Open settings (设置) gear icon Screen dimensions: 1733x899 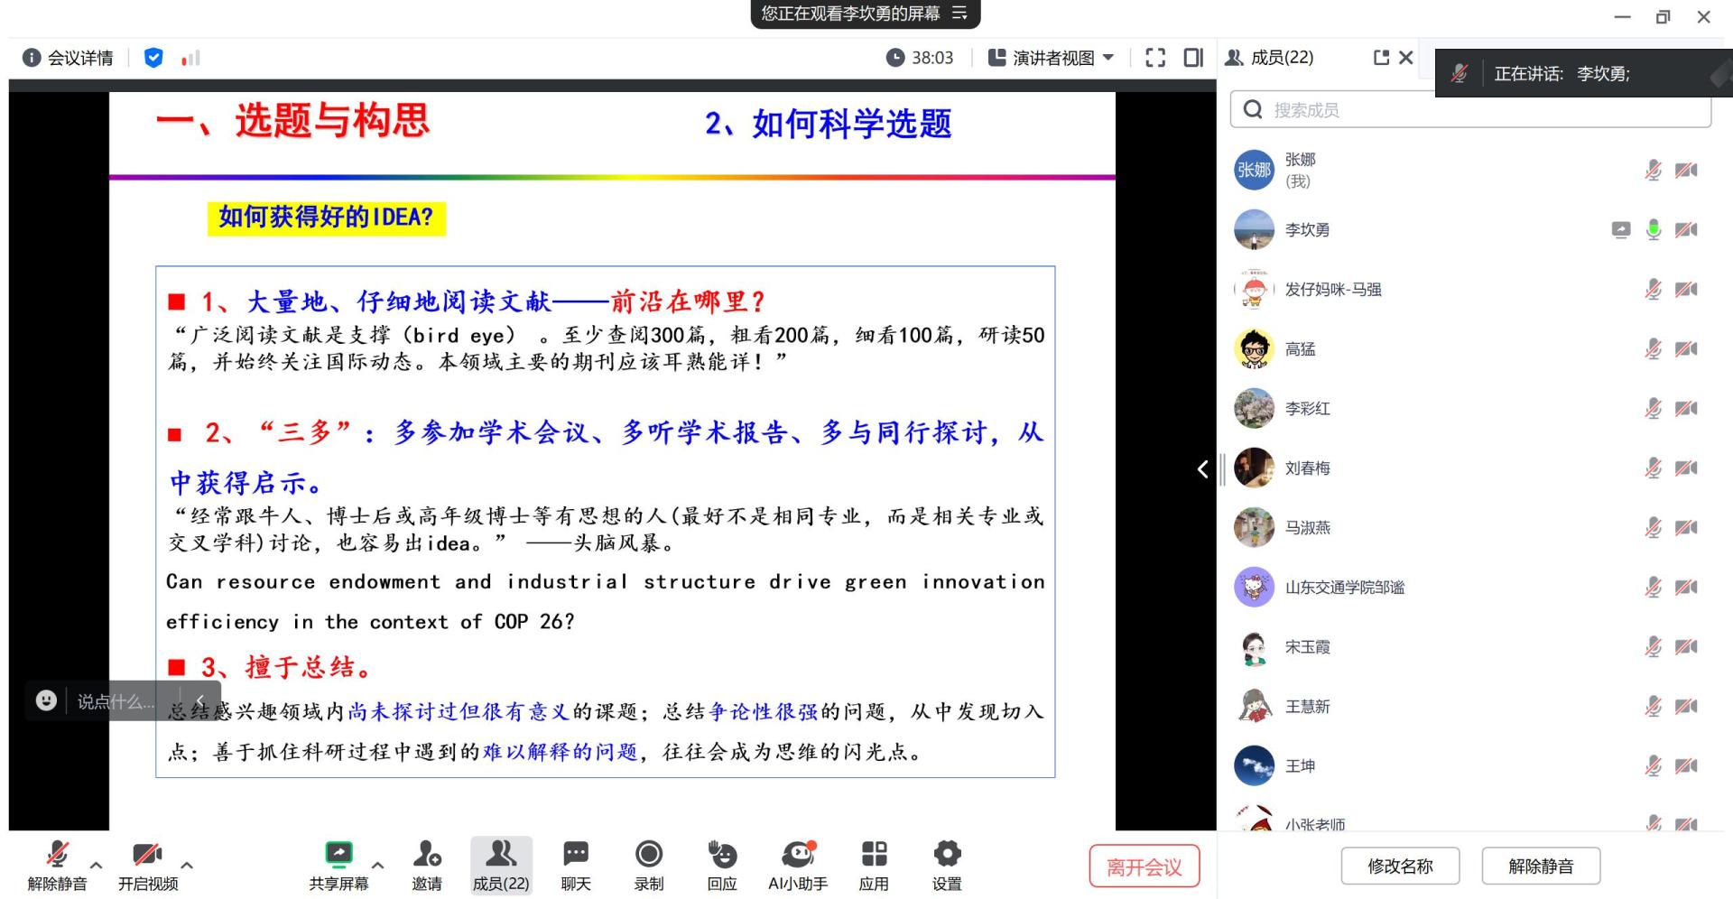[947, 855]
